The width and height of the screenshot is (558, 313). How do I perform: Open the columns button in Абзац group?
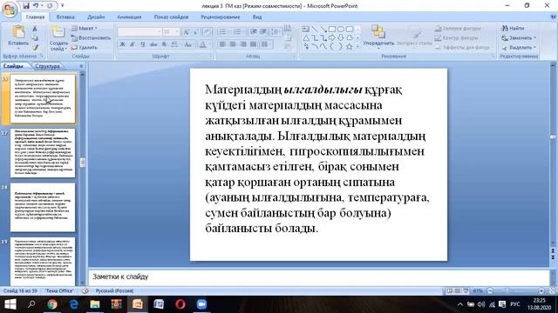click(265, 44)
